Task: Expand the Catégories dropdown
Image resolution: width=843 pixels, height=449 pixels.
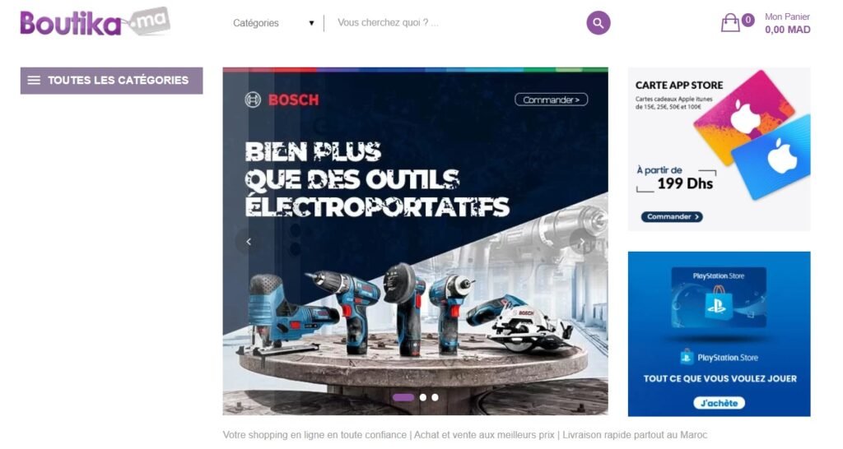Action: coord(273,23)
